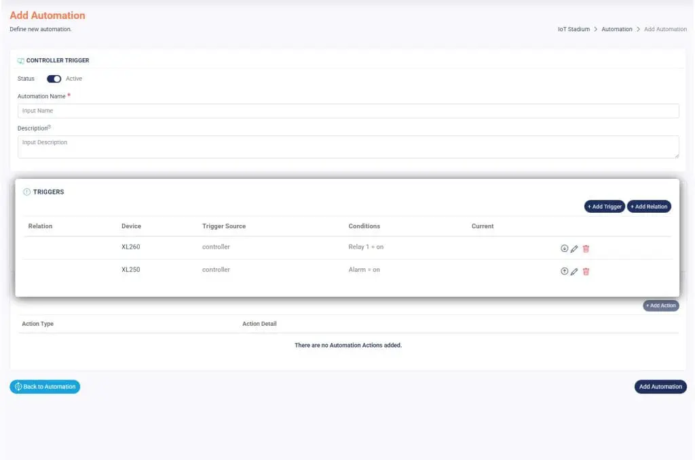695x460 pixels.
Task: Click the Controller Trigger header icon
Action: click(20, 61)
